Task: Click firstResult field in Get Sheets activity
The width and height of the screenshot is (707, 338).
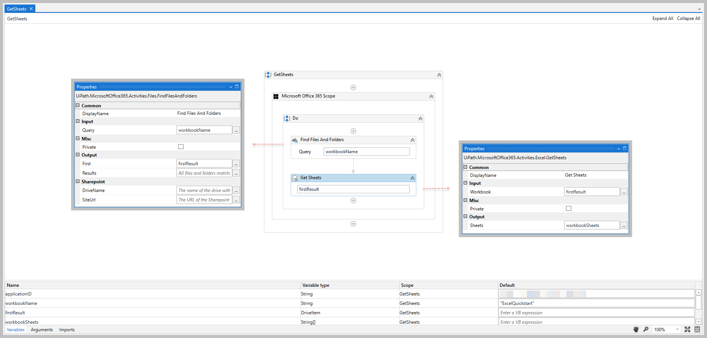Action: coord(353,189)
